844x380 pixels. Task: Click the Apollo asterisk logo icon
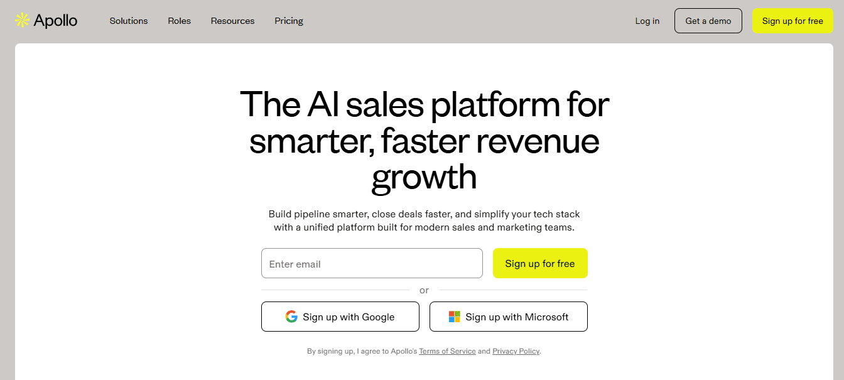coord(21,20)
